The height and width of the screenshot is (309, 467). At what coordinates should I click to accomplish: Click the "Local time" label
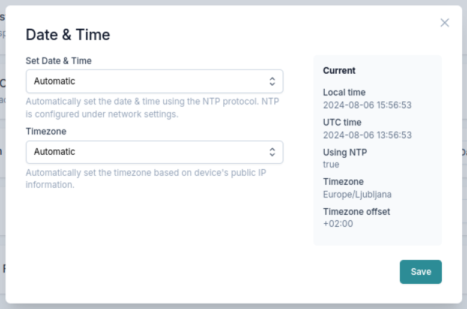[344, 92]
